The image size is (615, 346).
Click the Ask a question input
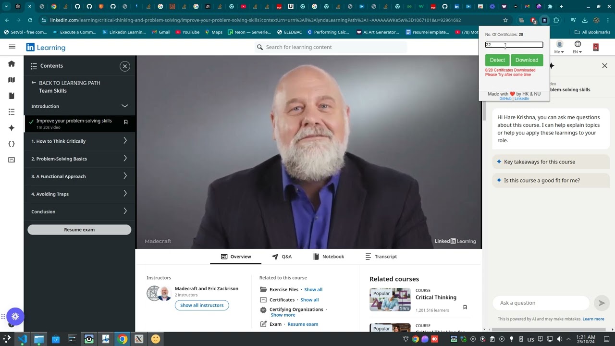click(x=541, y=303)
